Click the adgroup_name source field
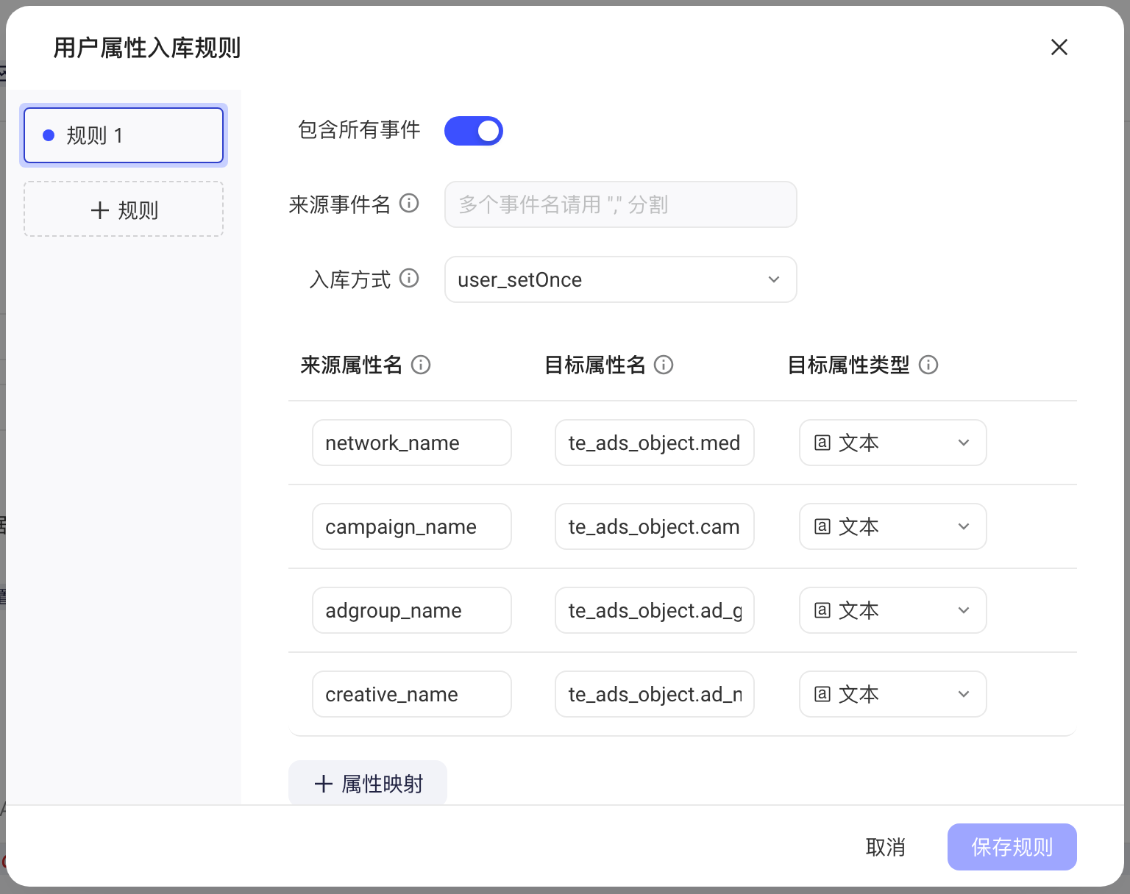The height and width of the screenshot is (894, 1130). (x=412, y=610)
